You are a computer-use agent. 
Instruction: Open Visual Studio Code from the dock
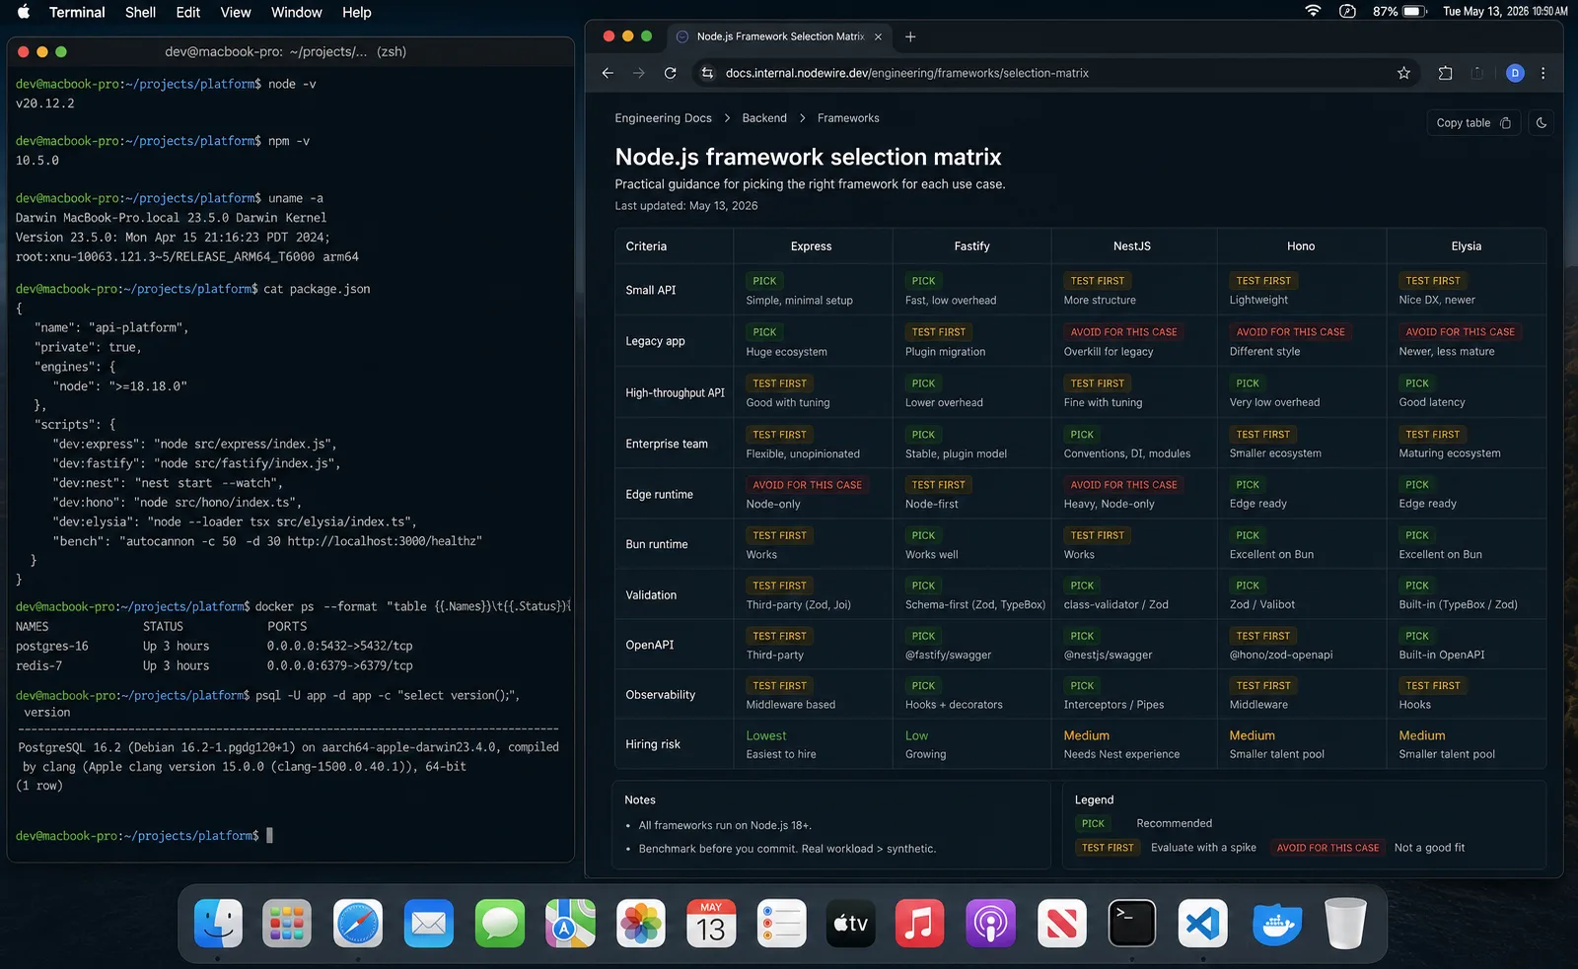[1203, 924]
